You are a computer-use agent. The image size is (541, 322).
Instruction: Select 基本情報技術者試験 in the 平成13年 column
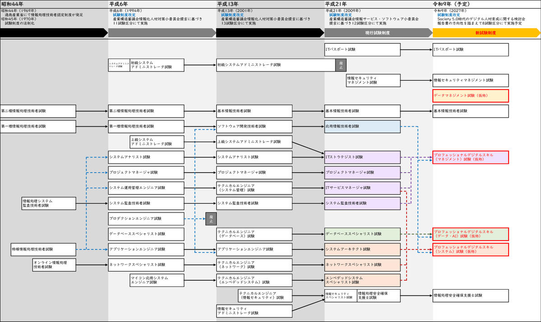point(254,111)
